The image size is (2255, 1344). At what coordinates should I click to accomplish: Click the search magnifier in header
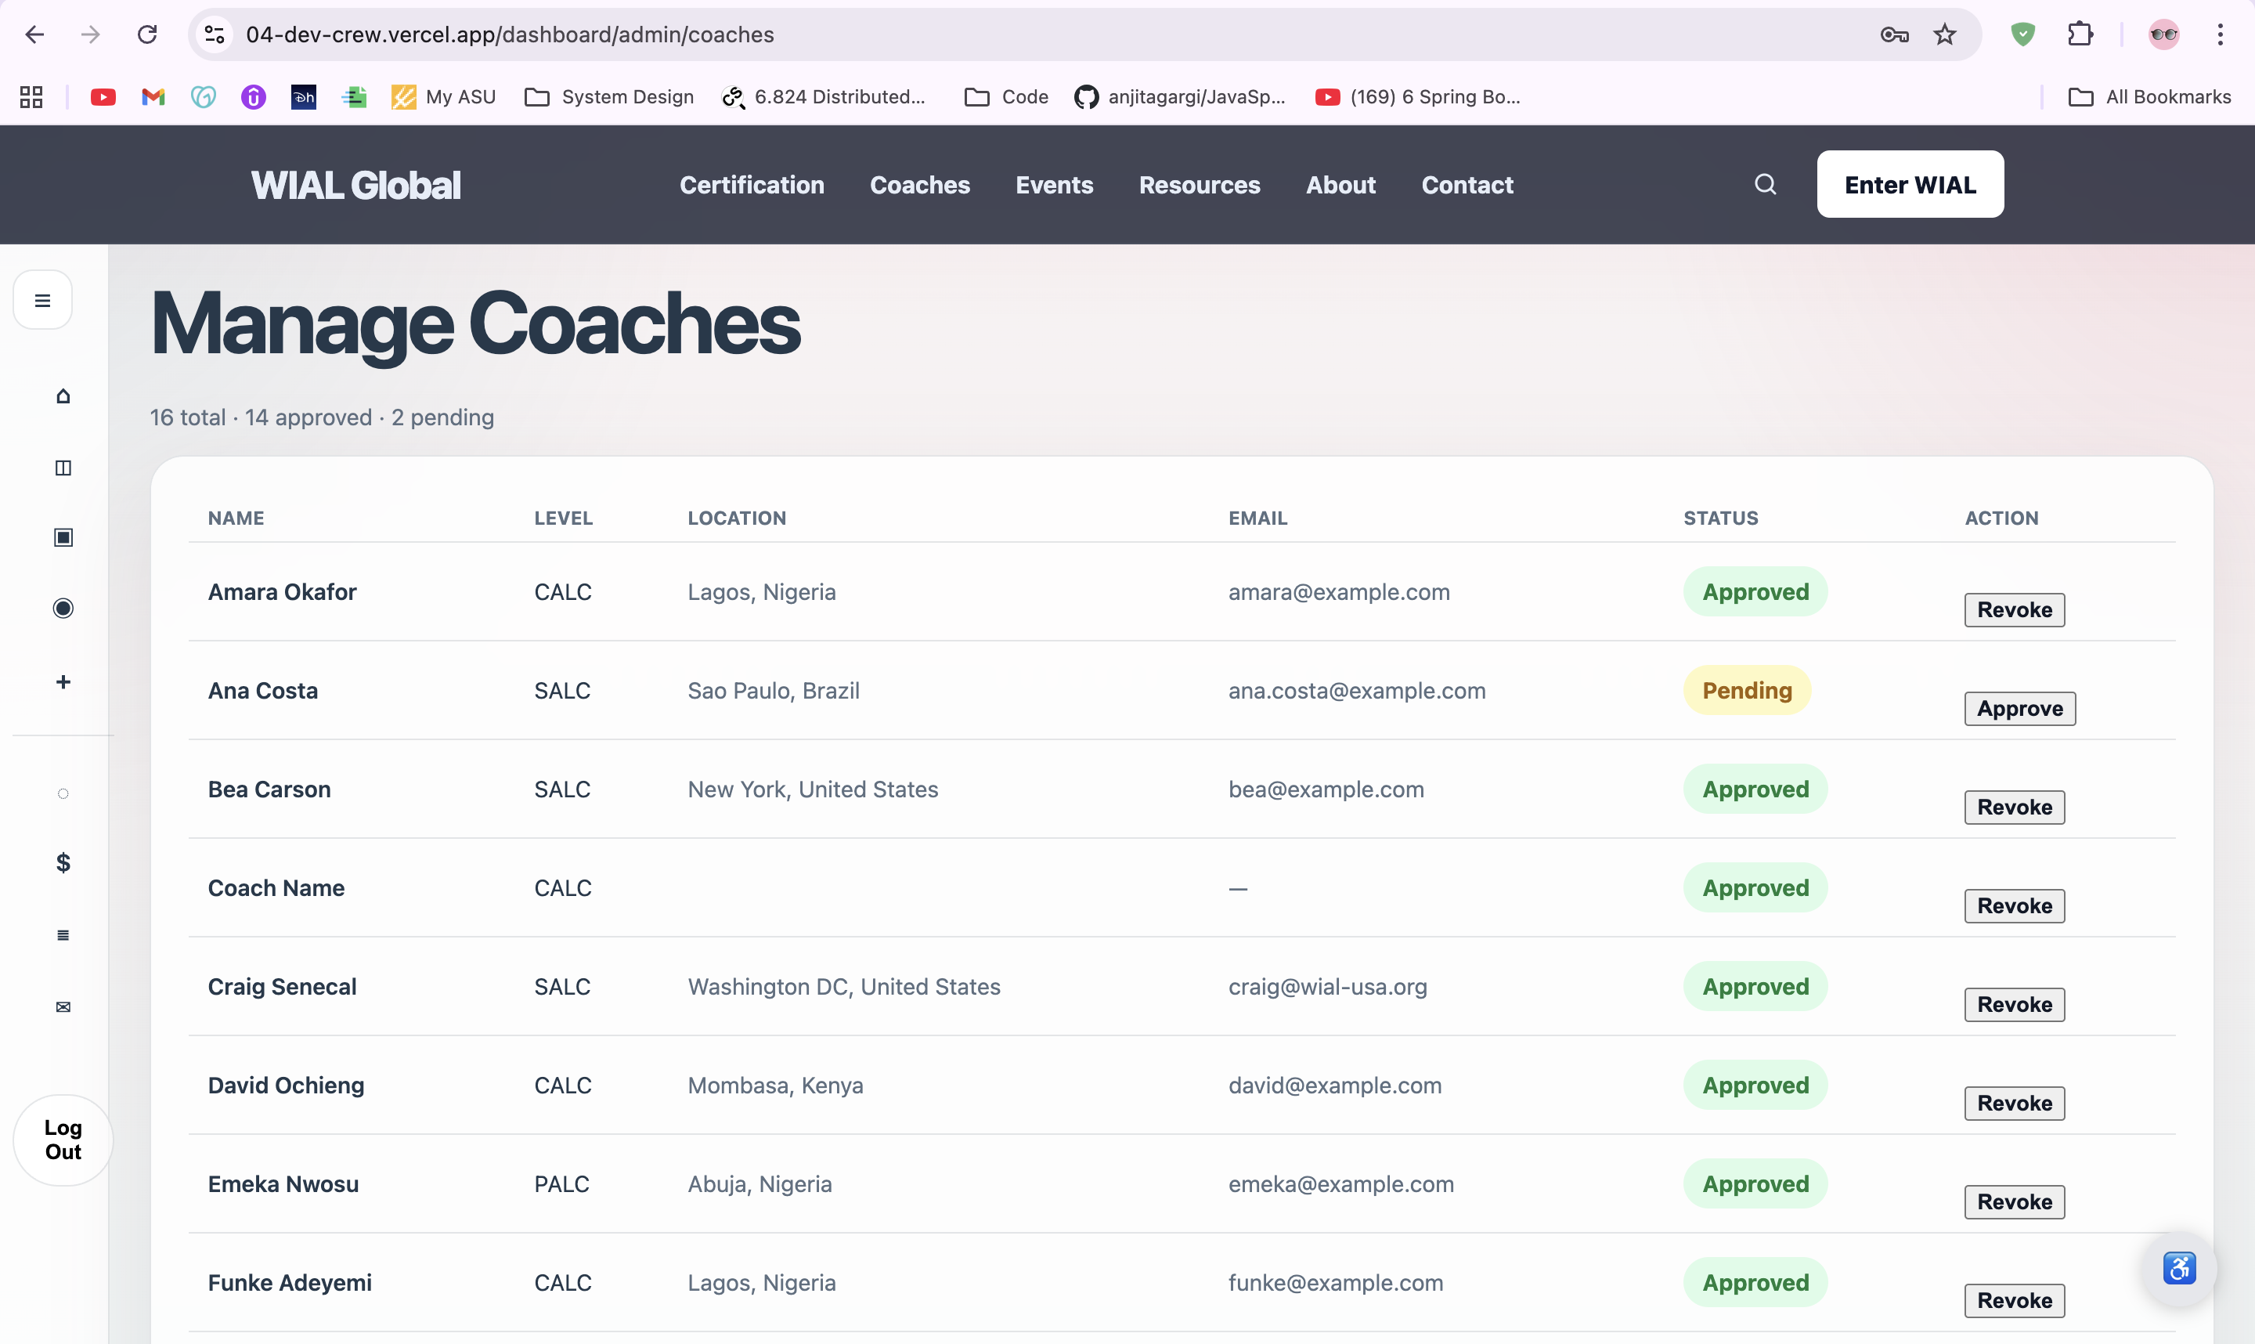coord(1764,185)
